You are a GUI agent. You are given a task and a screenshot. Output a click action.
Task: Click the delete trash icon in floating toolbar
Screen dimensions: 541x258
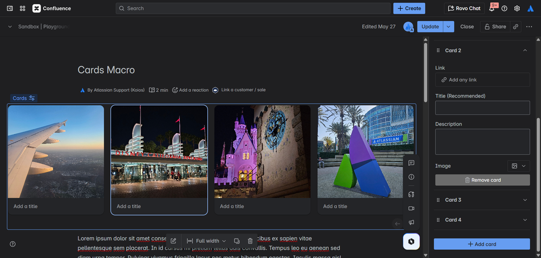(250, 241)
